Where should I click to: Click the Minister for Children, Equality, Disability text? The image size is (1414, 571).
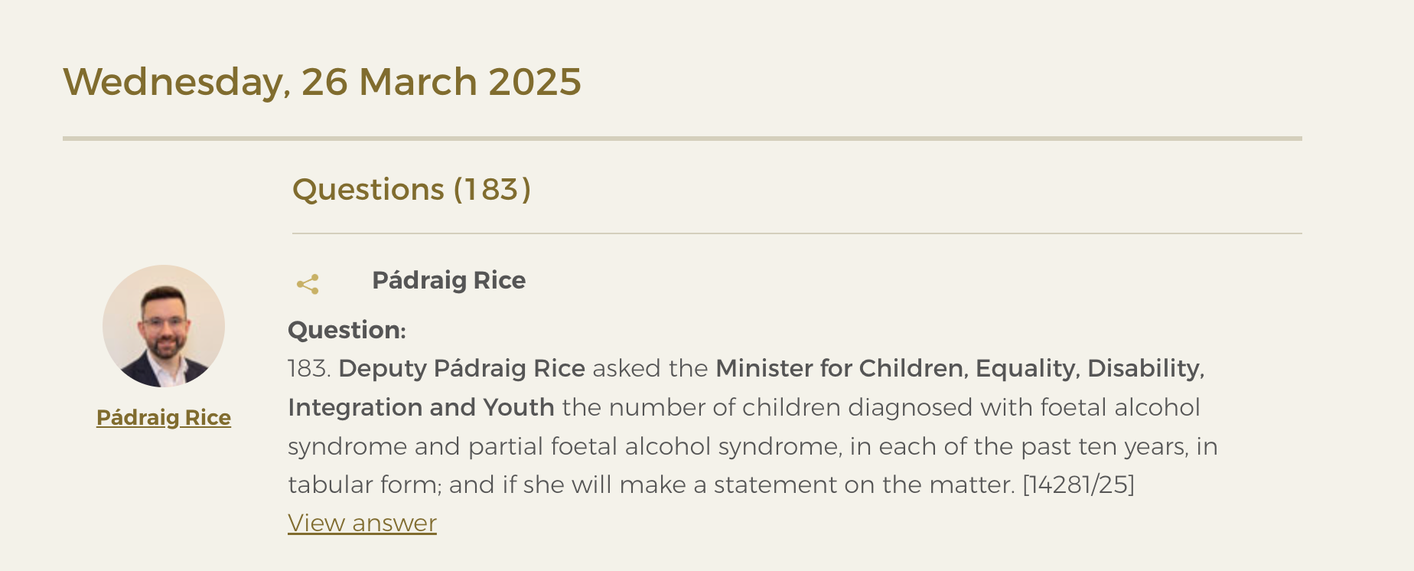coord(960,369)
